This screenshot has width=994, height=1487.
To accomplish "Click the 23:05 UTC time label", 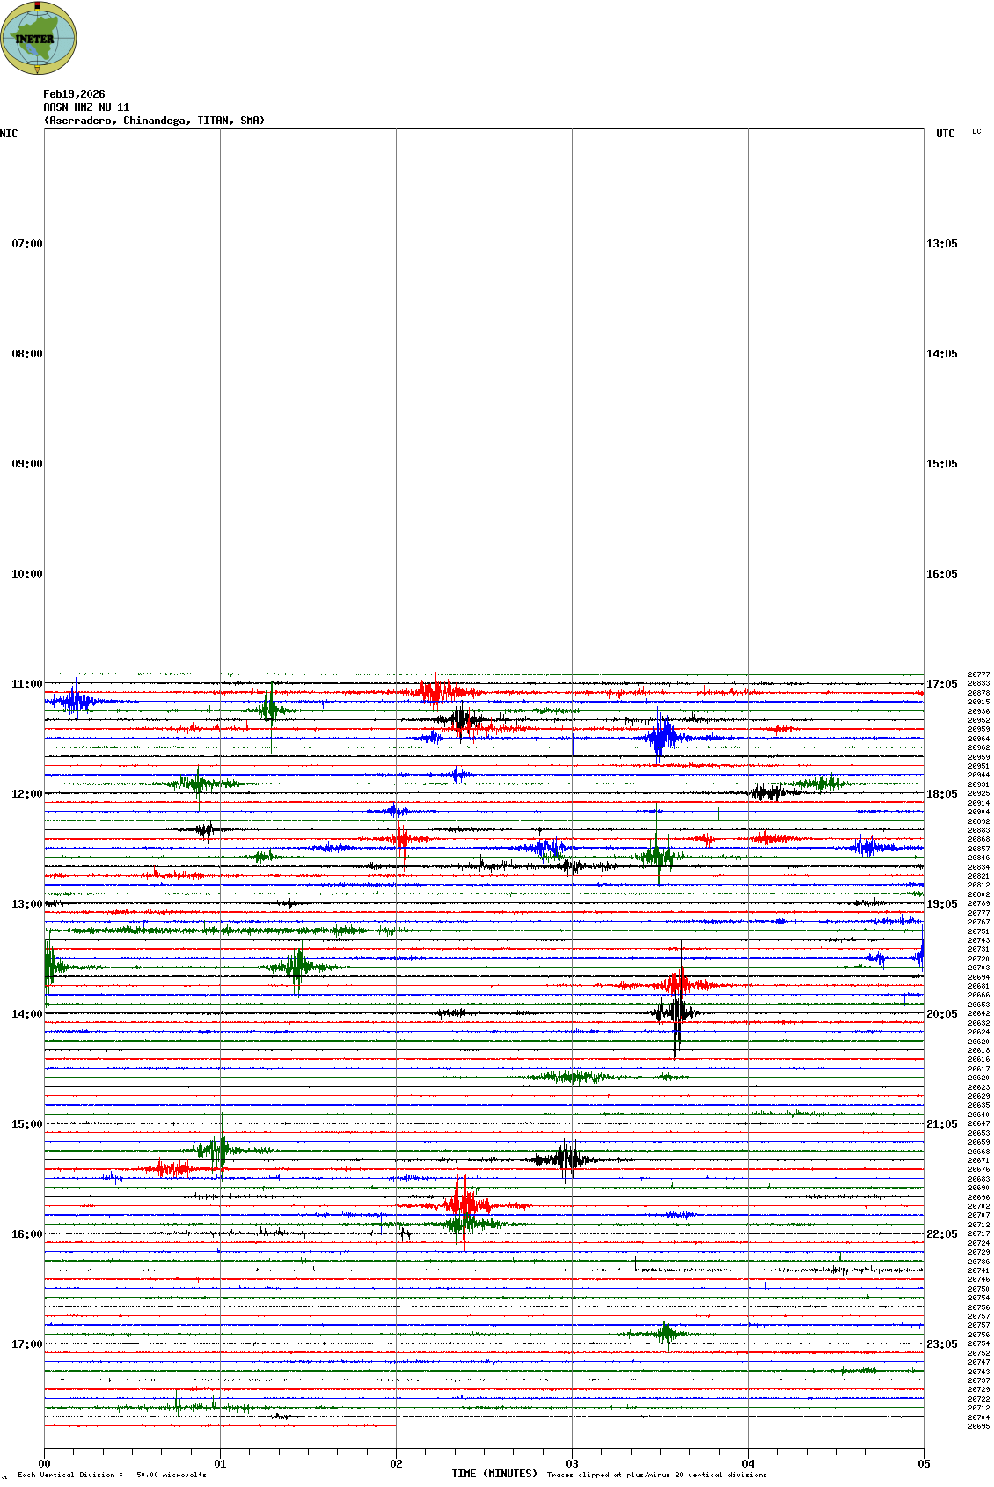I will 941,1344.
